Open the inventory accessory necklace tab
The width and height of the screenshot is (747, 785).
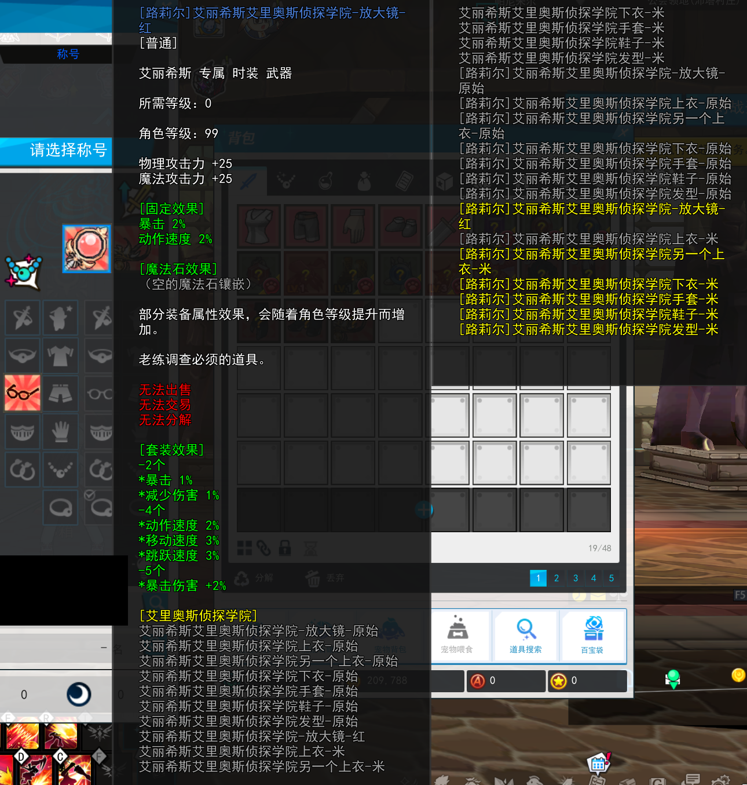[285, 181]
